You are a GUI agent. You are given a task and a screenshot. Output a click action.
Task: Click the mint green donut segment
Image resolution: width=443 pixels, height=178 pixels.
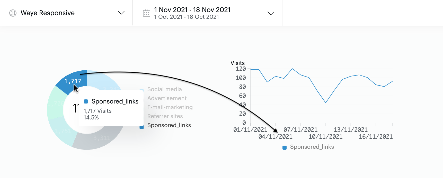(54, 103)
